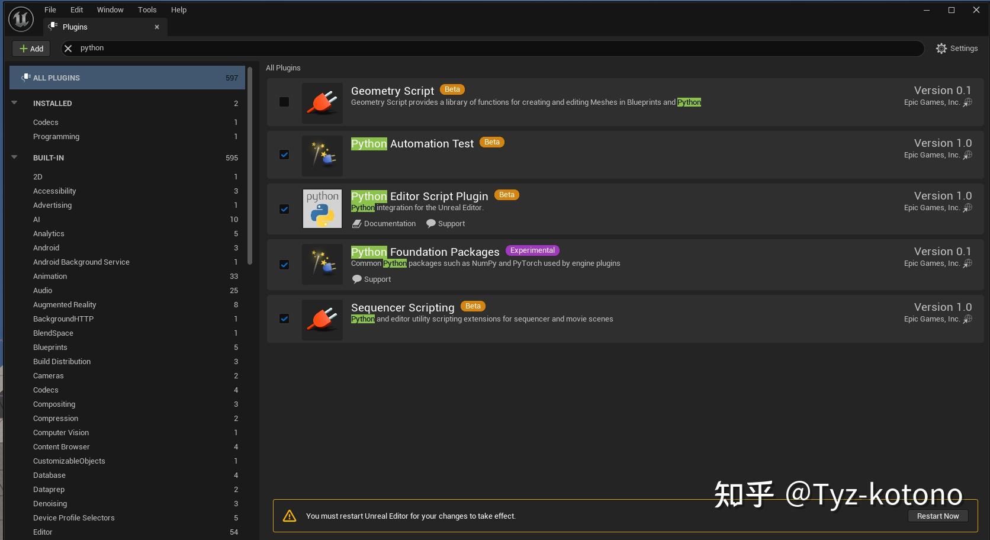Collapse the INSTALLED category section
Viewport: 990px width, 540px height.
coord(14,102)
